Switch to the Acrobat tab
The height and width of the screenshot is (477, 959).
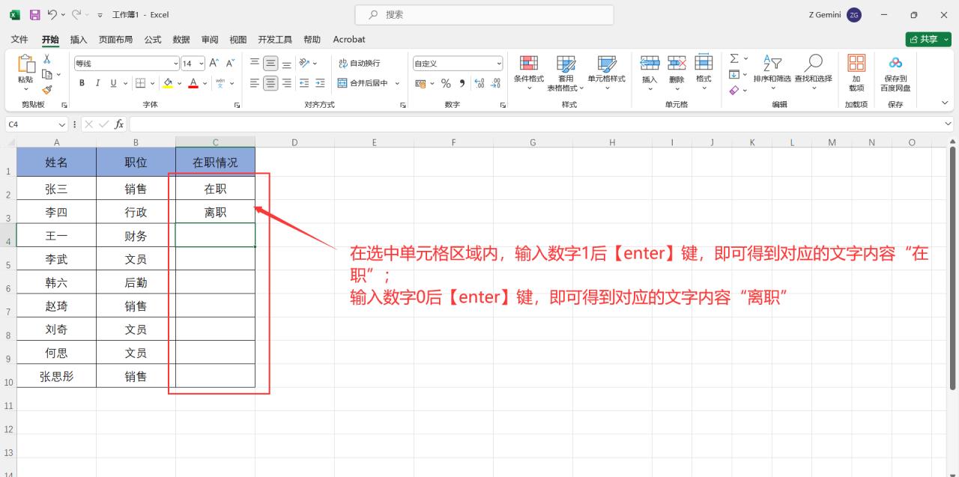pos(349,40)
